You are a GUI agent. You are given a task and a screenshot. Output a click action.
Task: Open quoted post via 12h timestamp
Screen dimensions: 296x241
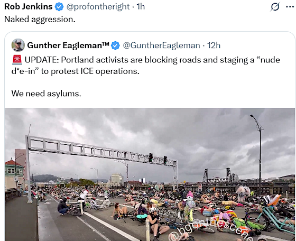point(214,45)
